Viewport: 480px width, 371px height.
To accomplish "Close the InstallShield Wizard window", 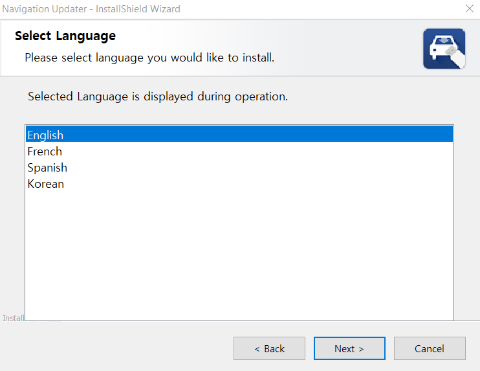I will [469, 8].
